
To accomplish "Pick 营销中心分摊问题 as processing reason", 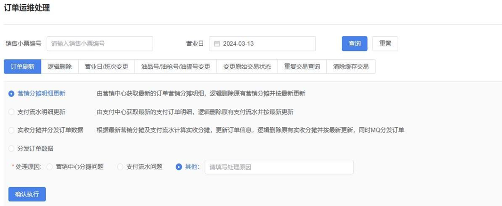I will [x=50, y=167].
